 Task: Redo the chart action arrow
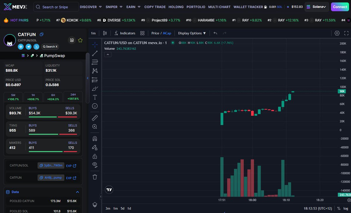pyautogui.click(x=225, y=33)
